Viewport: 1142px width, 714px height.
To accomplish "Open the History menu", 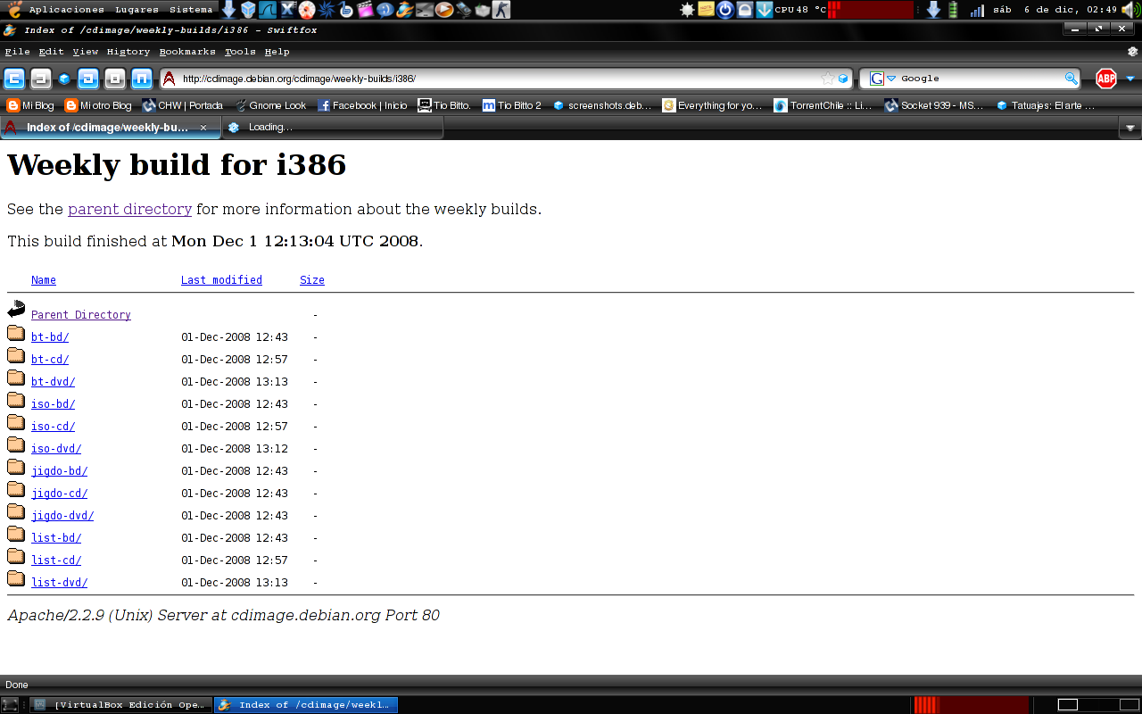I will 128,52.
